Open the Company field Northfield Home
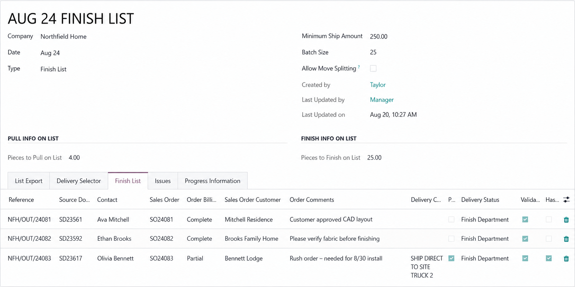The height and width of the screenshot is (287, 575). tap(64, 37)
